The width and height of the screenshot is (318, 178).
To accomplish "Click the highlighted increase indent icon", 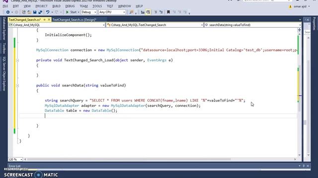I will tap(148, 12).
